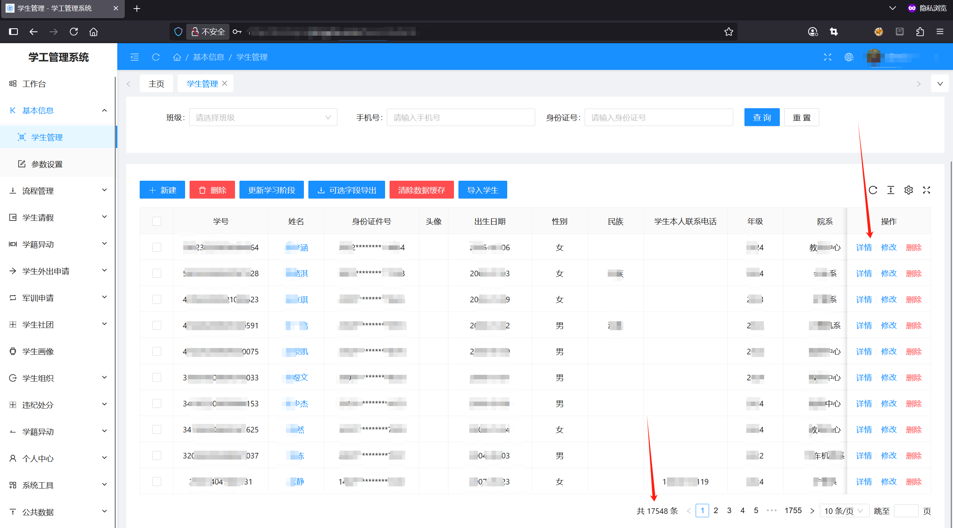Switch to the 主页 tab

tap(156, 84)
